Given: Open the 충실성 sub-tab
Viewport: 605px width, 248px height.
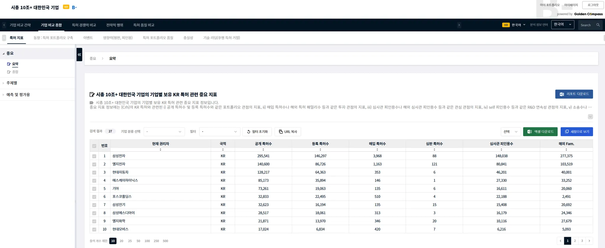Looking at the screenshot, I should pos(188,38).
